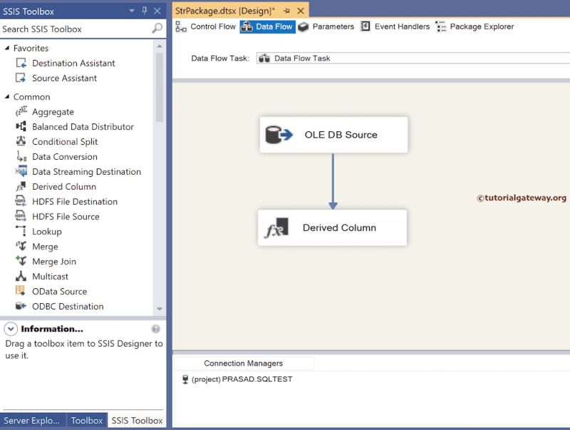
Task: Click the Information help question mark
Action: [x=155, y=329]
